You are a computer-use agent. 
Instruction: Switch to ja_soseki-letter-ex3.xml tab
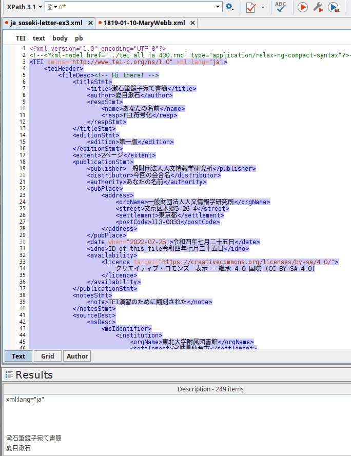pos(46,23)
